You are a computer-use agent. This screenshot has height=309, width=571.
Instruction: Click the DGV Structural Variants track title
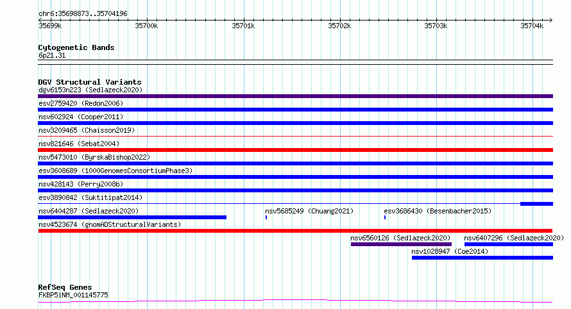(90, 82)
